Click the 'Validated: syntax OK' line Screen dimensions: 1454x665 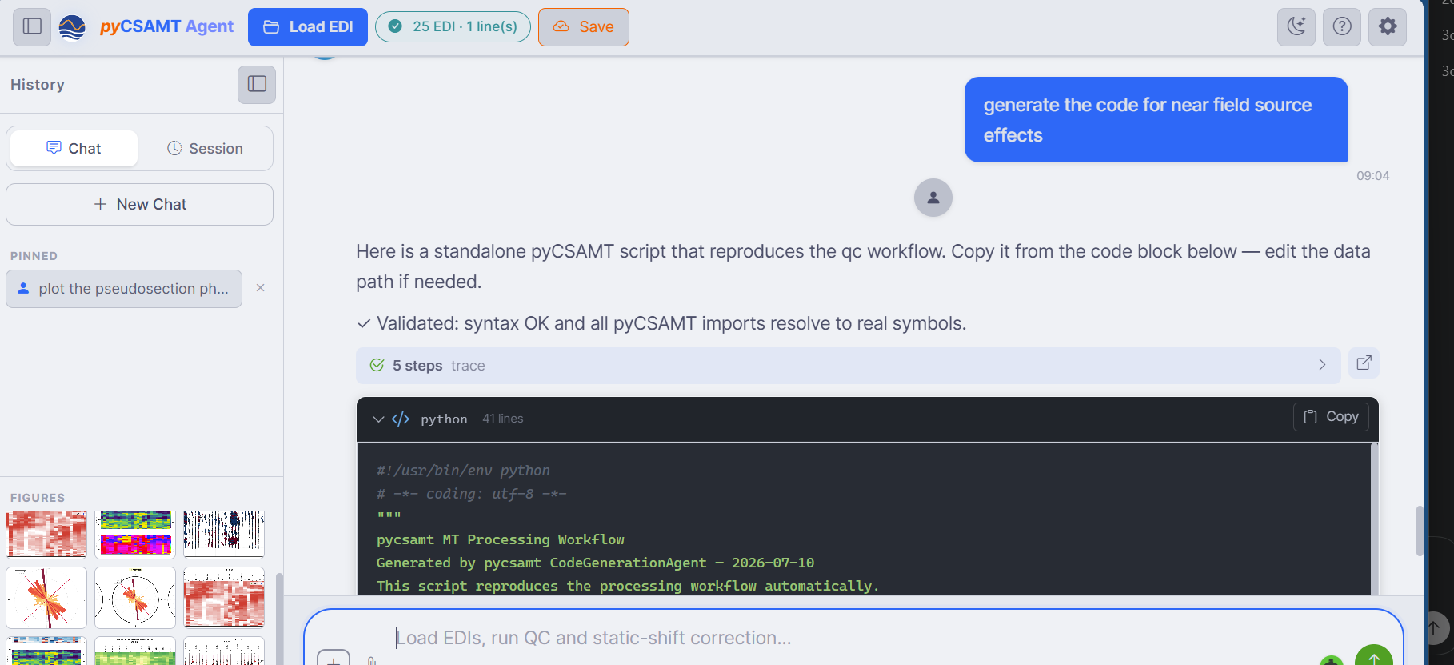(x=661, y=323)
